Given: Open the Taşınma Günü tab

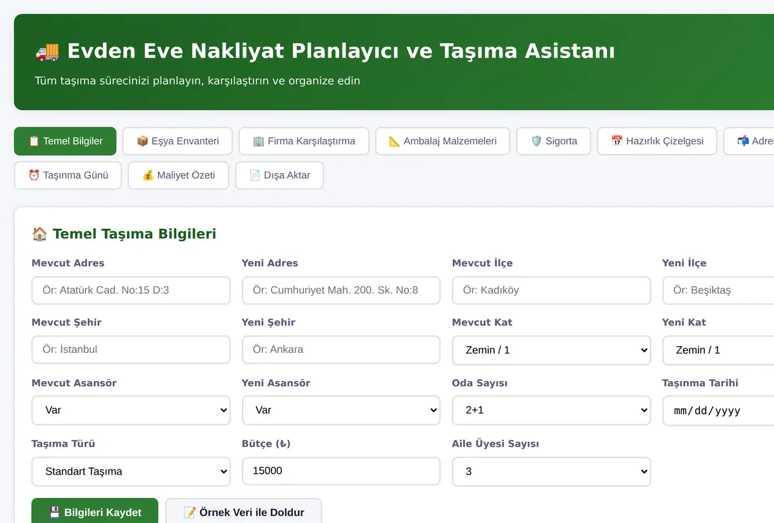Looking at the screenshot, I should (68, 175).
